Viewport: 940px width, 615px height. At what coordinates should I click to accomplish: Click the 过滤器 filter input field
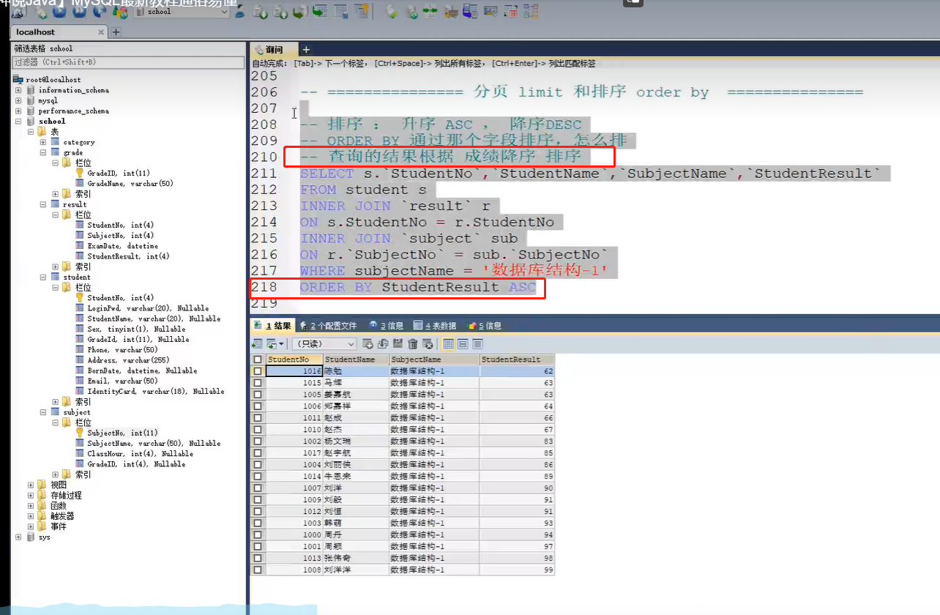(128, 62)
